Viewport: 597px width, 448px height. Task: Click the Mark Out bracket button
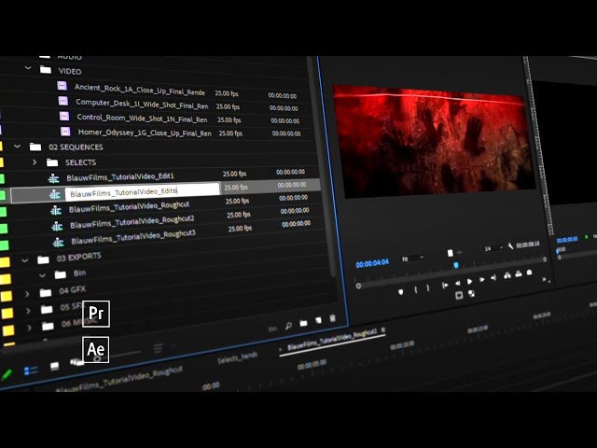point(428,288)
